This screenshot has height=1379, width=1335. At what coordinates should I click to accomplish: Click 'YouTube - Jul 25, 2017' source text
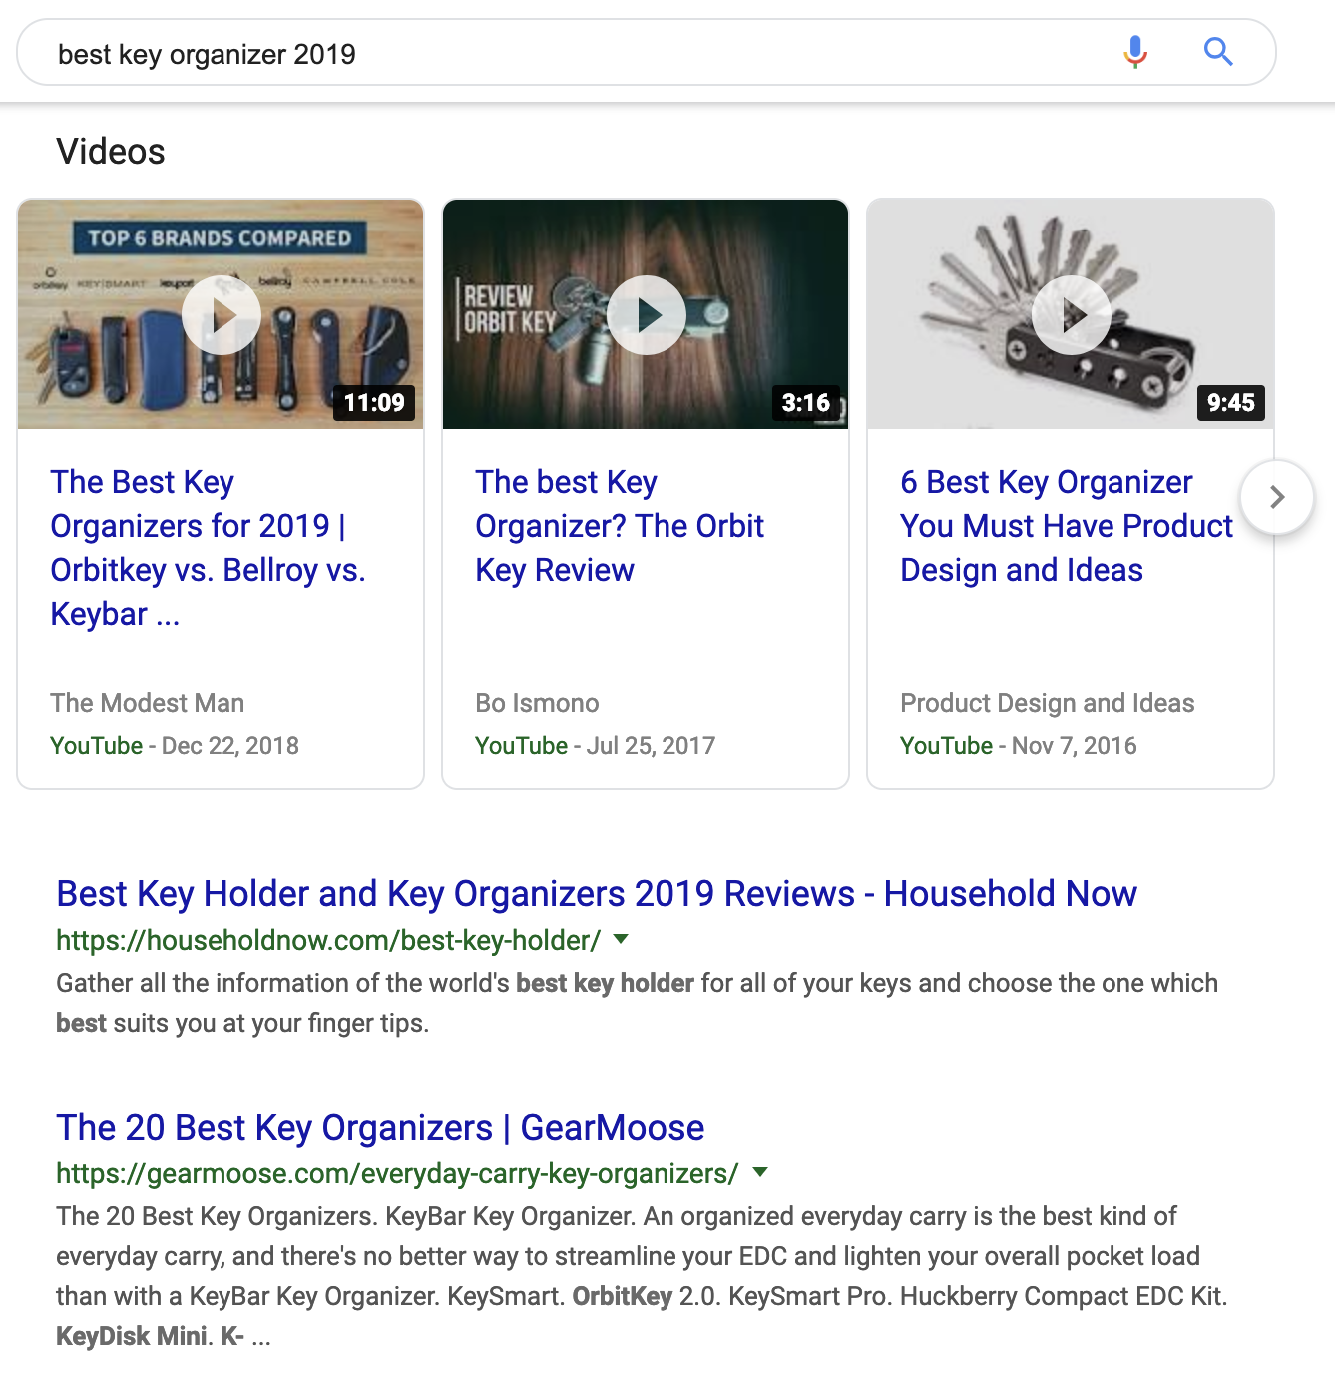click(x=596, y=746)
